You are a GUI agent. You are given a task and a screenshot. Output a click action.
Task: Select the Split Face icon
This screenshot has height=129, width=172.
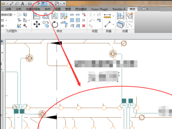(x=25, y=15)
